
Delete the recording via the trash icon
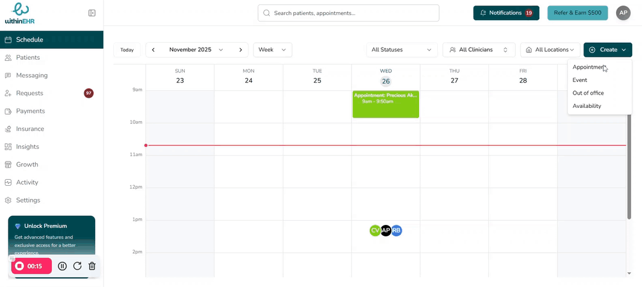[x=92, y=266]
